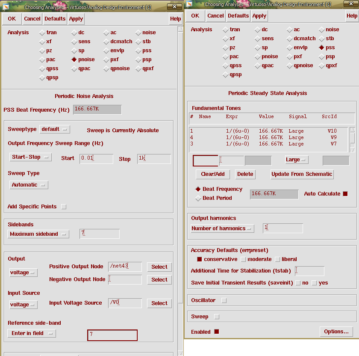
Task: Open Help in the PSS dialog
Action: click(x=352, y=16)
